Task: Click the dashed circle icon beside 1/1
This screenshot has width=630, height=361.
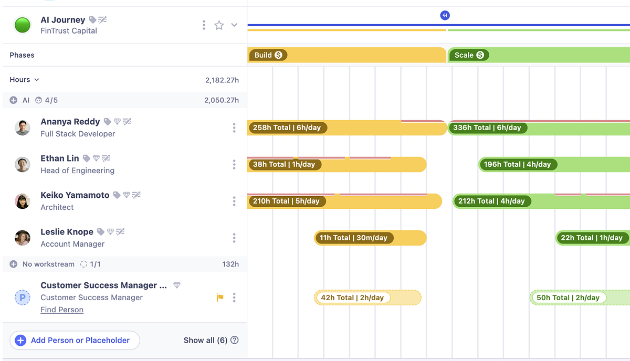Action: pyautogui.click(x=83, y=264)
